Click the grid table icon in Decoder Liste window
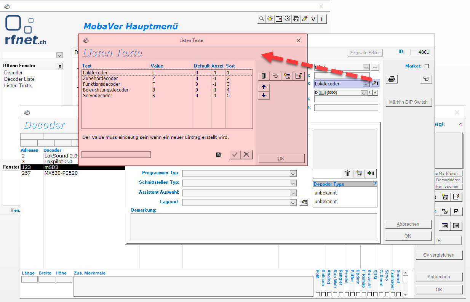The height and width of the screenshot is (302, 470). [x=456, y=226]
